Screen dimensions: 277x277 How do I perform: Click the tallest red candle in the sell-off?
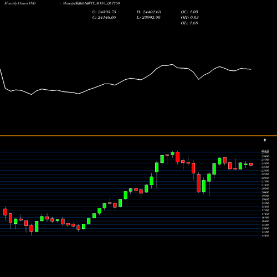[199, 183]
